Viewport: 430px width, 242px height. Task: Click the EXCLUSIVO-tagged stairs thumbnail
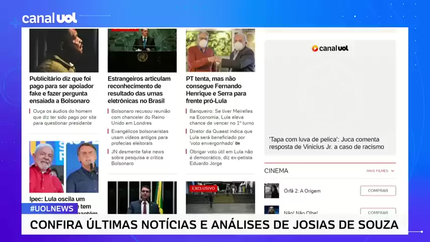221,198
